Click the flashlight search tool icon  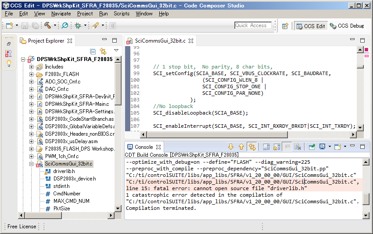[x=95, y=25]
